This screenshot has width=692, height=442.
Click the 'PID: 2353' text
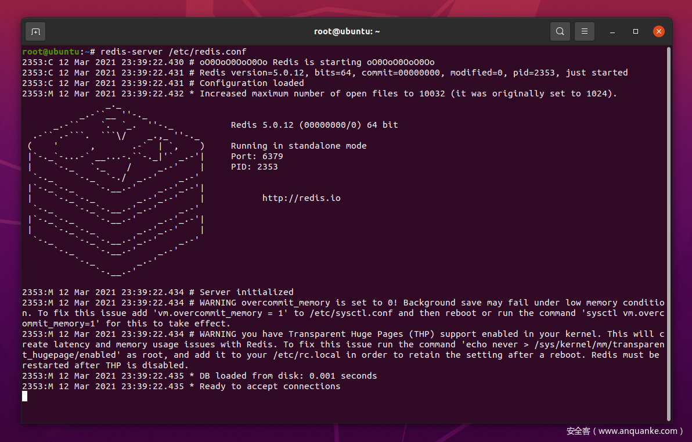coord(254,167)
